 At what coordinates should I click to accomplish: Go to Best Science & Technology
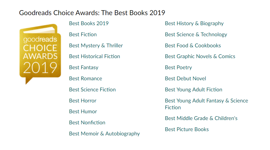(196, 34)
